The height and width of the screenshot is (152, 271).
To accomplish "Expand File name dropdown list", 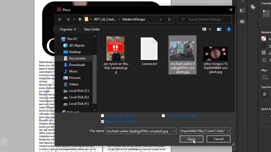I will tap(174, 131).
